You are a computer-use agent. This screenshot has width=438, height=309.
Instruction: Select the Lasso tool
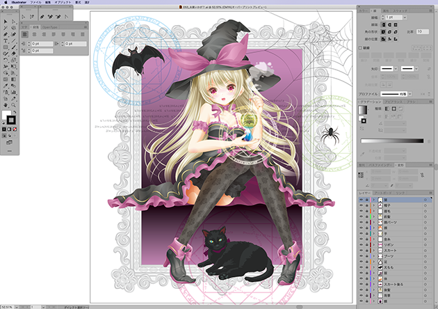[x=13, y=28]
